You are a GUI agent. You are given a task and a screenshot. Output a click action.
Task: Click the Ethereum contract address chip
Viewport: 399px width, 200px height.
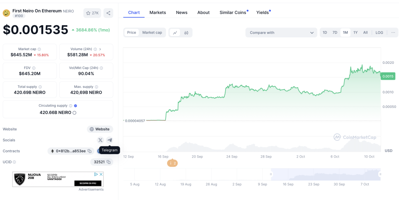(71, 151)
